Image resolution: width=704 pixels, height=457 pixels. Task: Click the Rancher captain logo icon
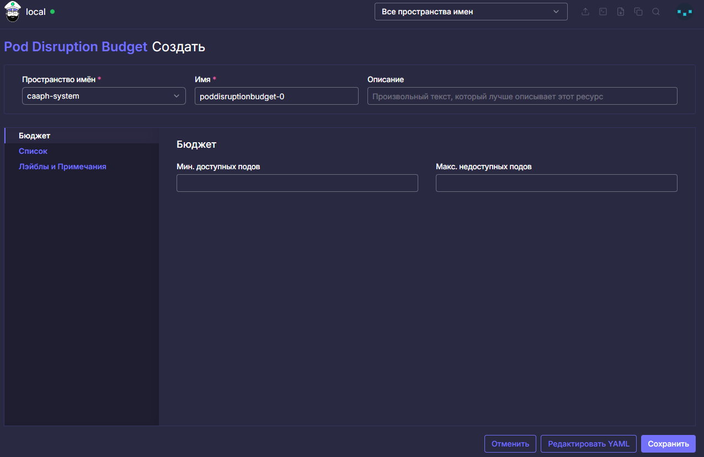point(12,12)
